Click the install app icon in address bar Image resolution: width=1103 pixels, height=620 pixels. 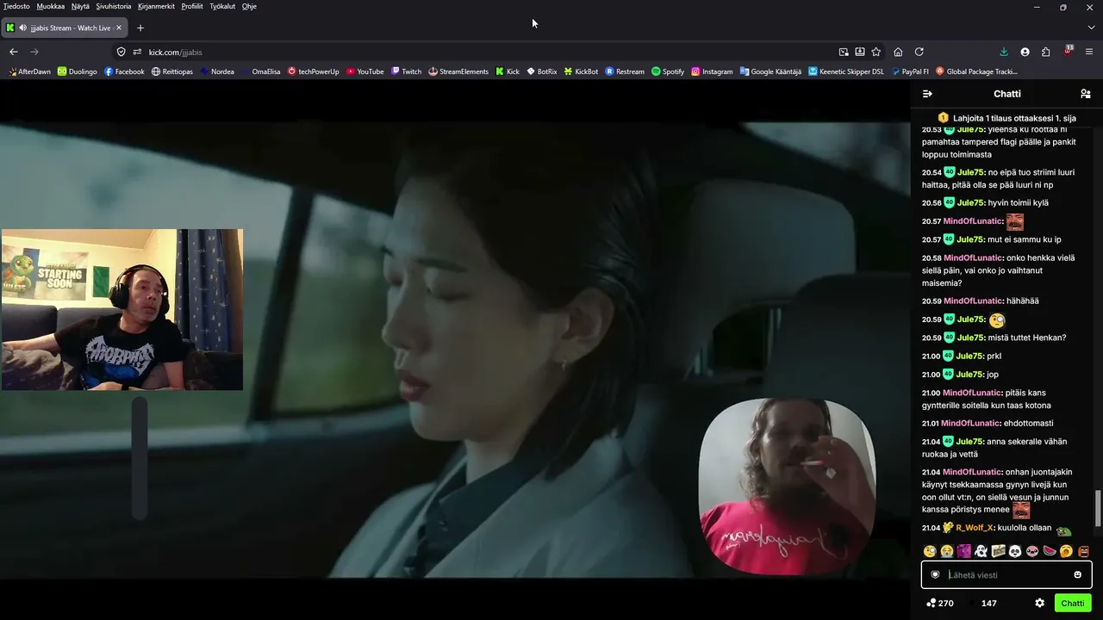point(860,52)
